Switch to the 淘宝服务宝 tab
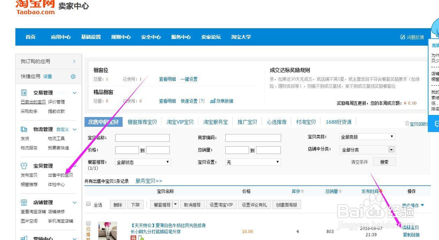This screenshot has width=439, height=240. point(216,122)
